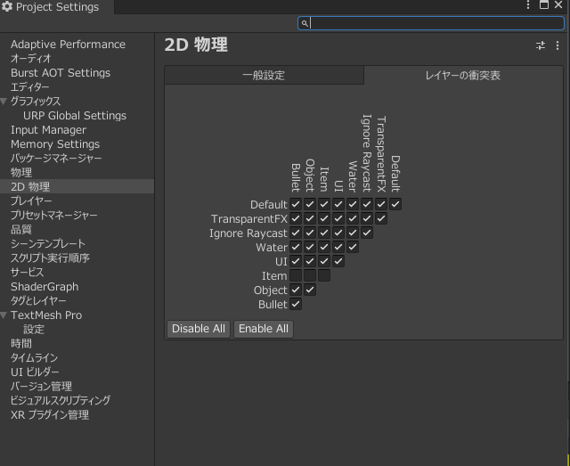
Task: Focus the settings search field
Action: click(431, 23)
